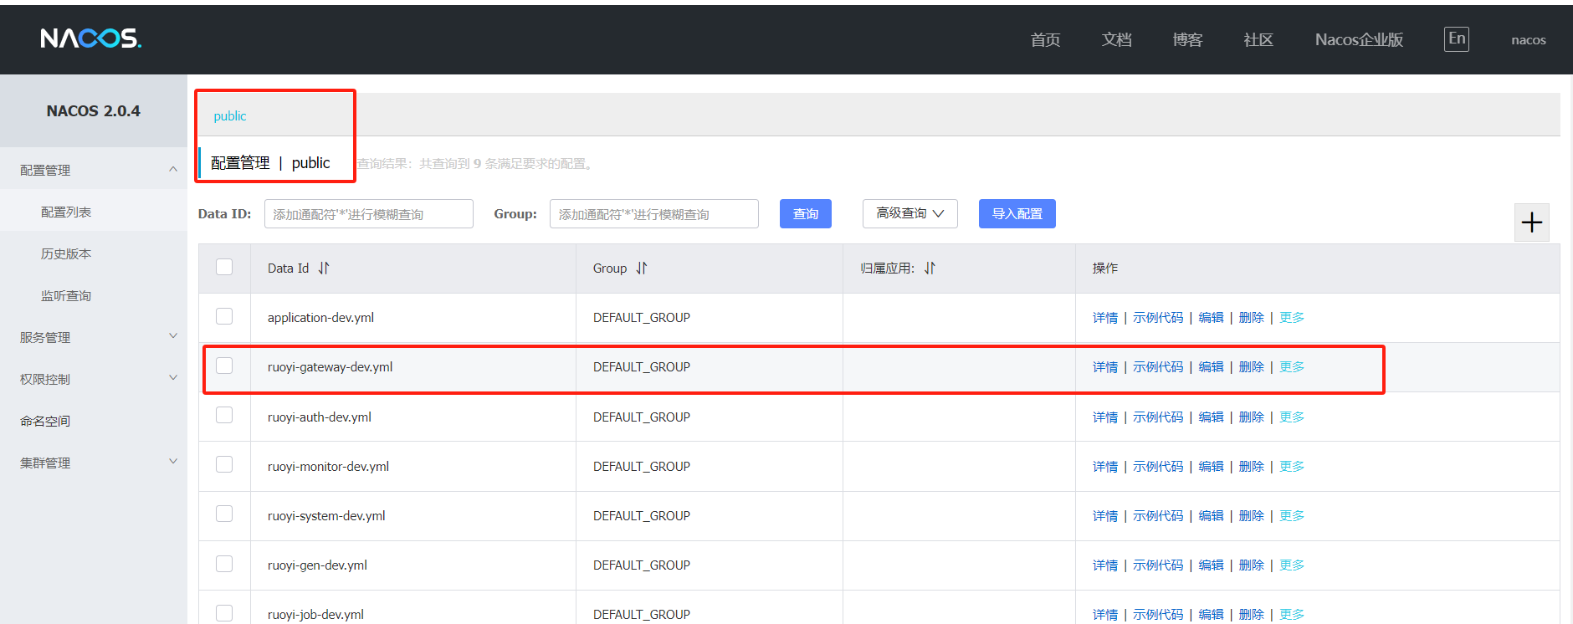Open 命名空间 in the sidebar
This screenshot has width=1573, height=624.
tap(45, 421)
